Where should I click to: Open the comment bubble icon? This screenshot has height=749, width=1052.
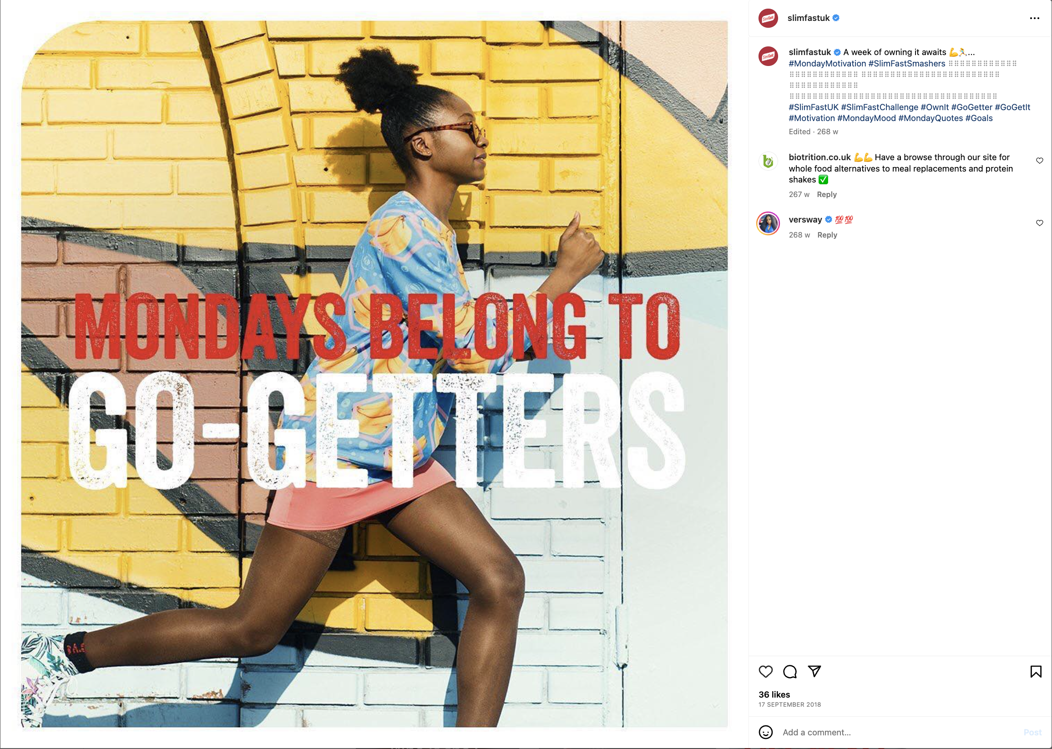coord(790,672)
